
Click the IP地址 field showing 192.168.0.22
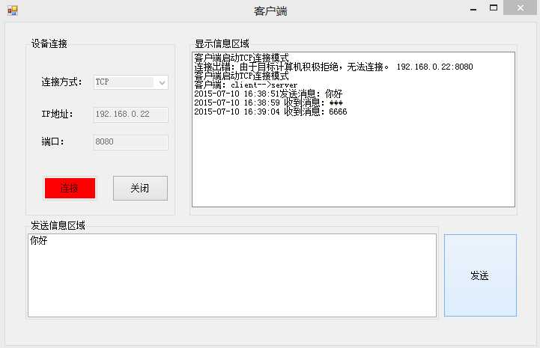[x=131, y=115]
